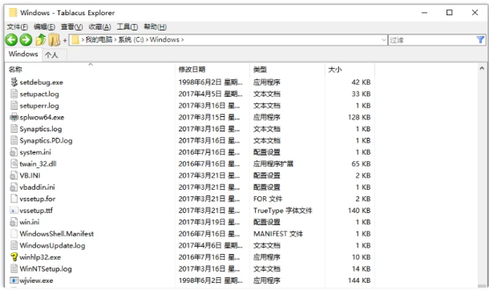
Task: Click the Tablacus Explorer title bar folder icon
Action: point(13,13)
